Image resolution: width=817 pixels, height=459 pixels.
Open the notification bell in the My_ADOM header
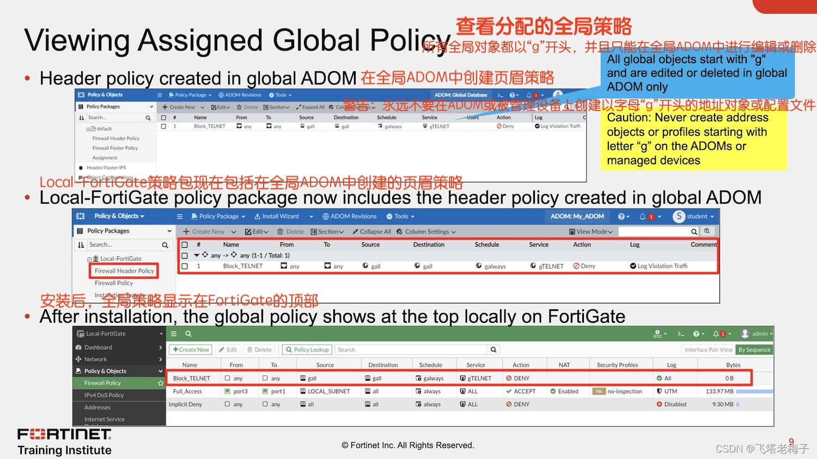pyautogui.click(x=643, y=217)
